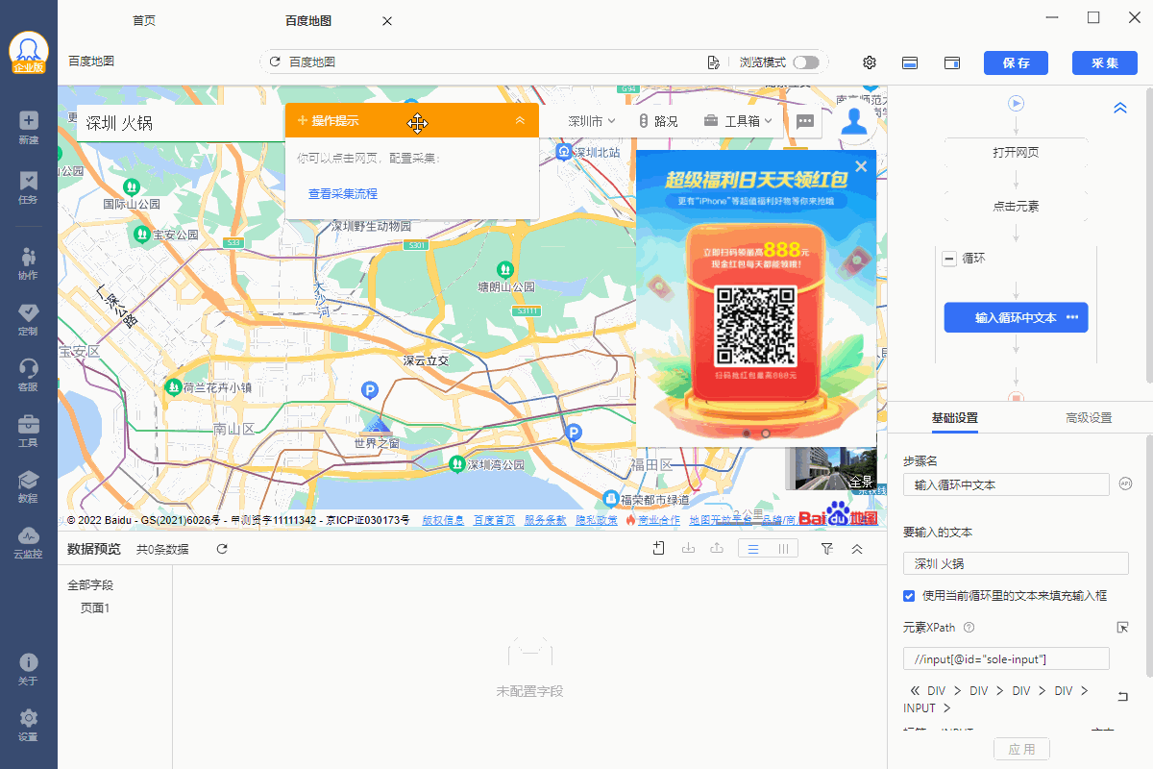Viewport: 1153px width, 769px height.
Task: Close the 百度地图 tab
Action: click(x=387, y=21)
